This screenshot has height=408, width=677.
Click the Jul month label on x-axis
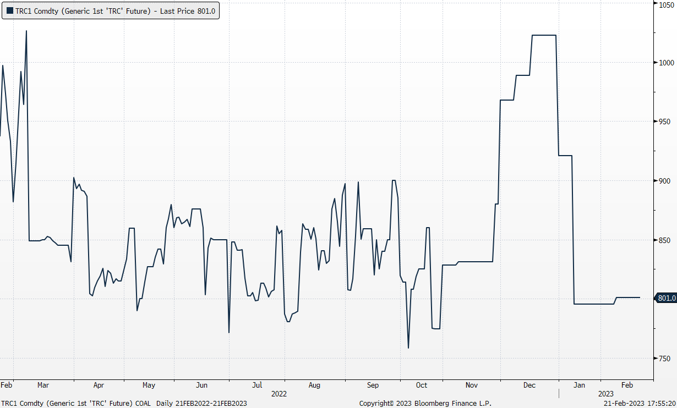257,385
